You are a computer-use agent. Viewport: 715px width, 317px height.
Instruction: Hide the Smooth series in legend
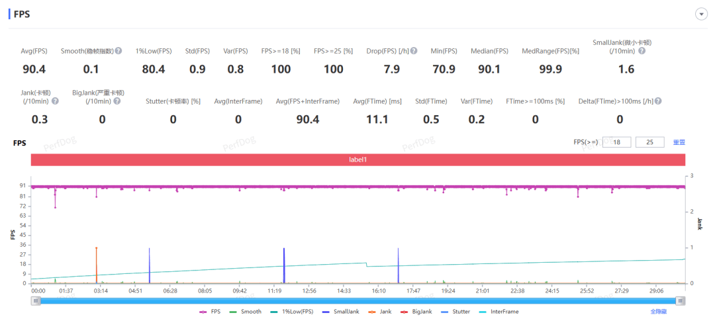[245, 311]
